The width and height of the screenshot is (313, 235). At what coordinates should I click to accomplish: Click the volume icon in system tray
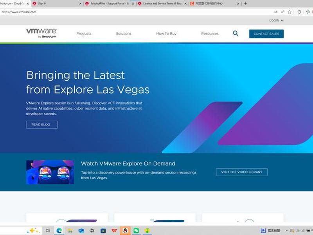point(298,231)
